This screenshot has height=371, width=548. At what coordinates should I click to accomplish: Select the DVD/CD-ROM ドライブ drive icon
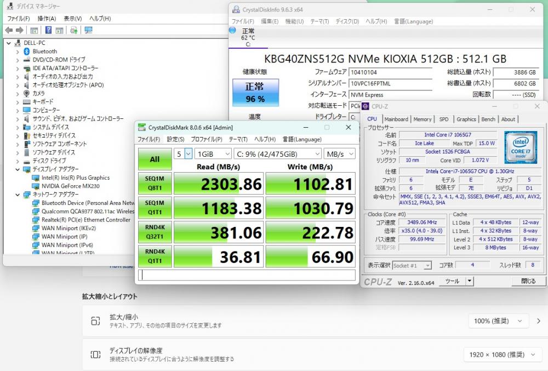point(26,60)
